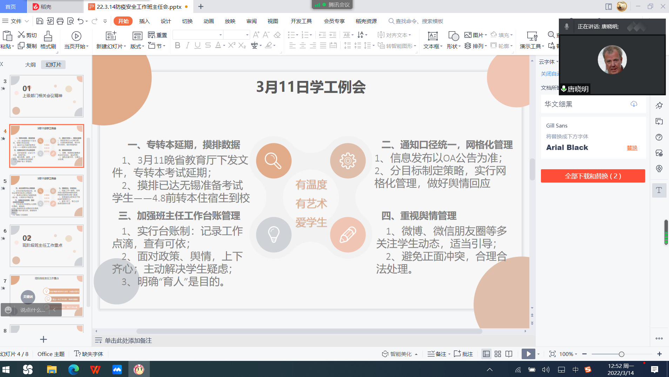Click the 全部下载和替换 (2) button
Image resolution: width=669 pixels, height=377 pixels.
(x=593, y=176)
